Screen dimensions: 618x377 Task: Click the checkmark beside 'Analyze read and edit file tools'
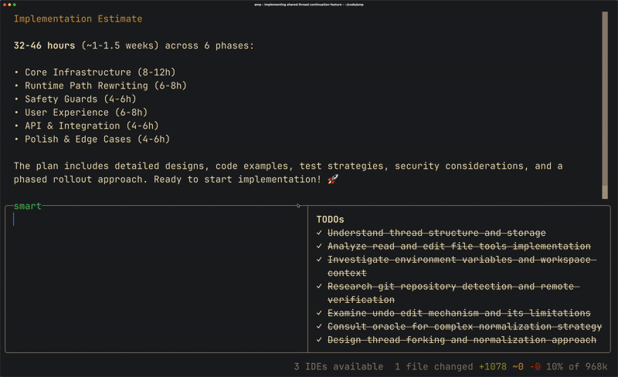tap(319, 247)
